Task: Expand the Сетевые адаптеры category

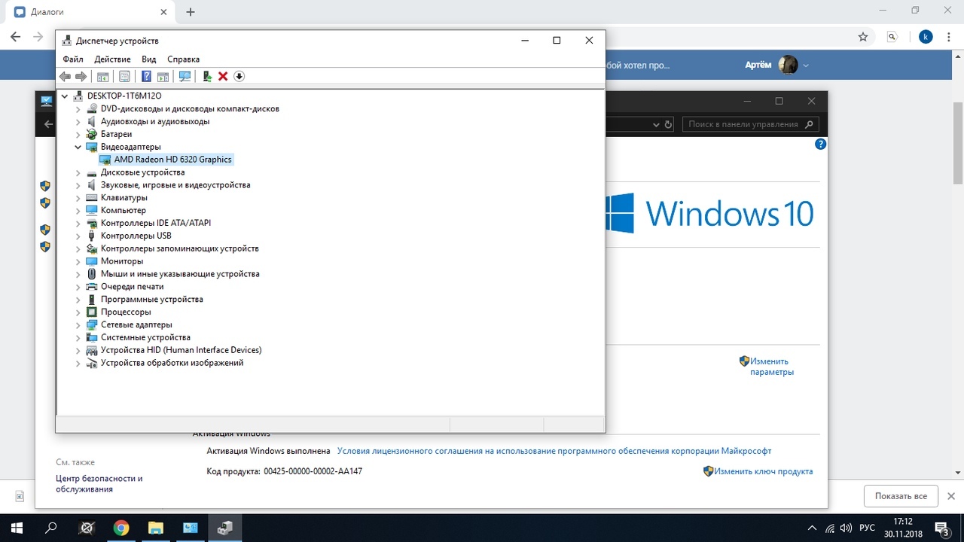Action: coord(78,324)
